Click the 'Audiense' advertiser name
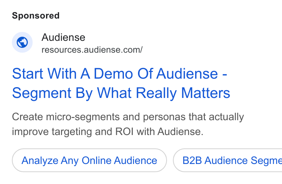Image resolution: width=282 pixels, height=184 pixels. point(63,37)
